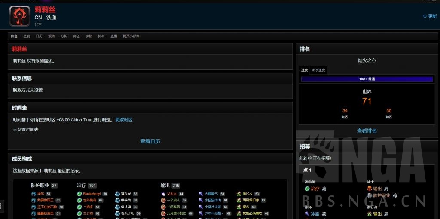Click the mage icon beside 天赐霸气
Image resolution: width=440 pixels, height=219 pixels.
[x=201, y=194]
